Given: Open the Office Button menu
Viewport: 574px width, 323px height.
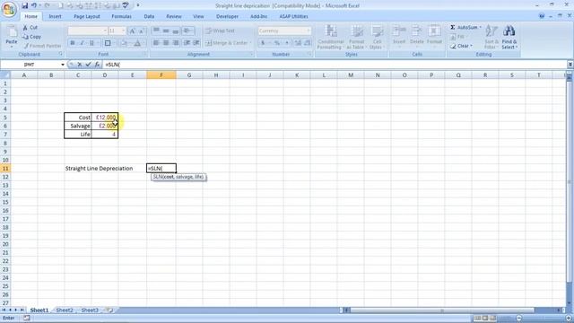Looking at the screenshot, I should tap(9, 9).
